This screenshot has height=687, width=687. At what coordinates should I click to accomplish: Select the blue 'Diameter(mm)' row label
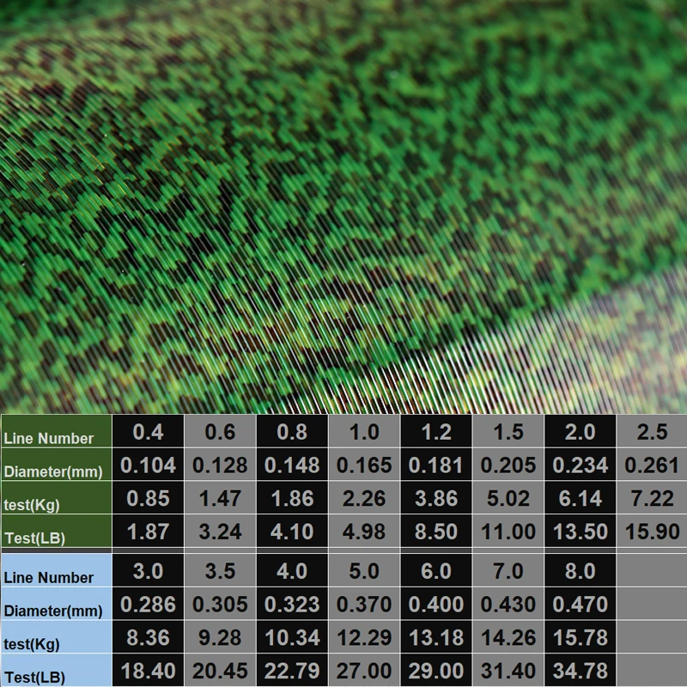57,604
